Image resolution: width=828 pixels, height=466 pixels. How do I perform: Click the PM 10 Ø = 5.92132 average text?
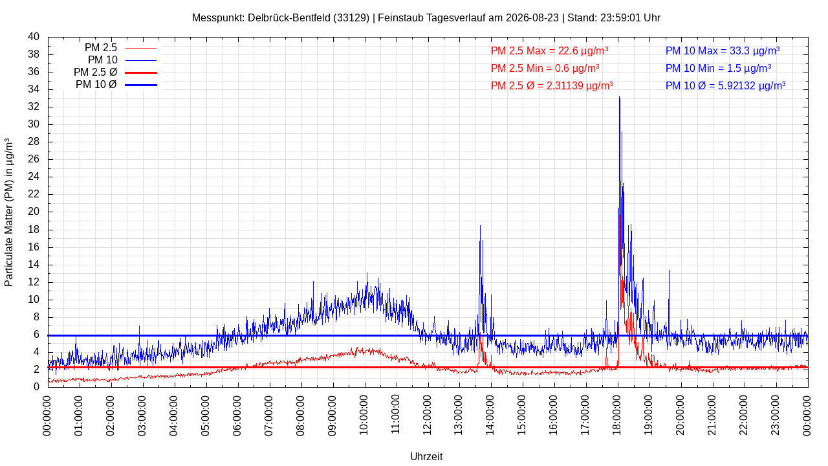725,85
